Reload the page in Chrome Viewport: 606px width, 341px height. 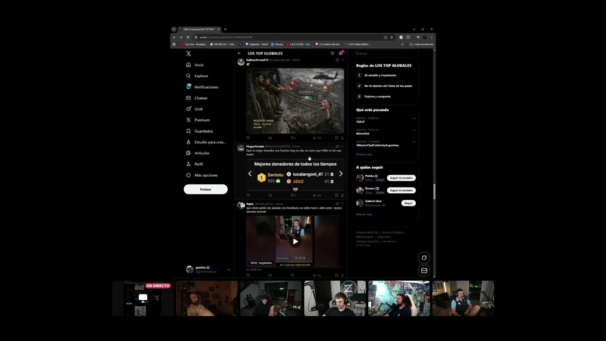click(x=187, y=37)
